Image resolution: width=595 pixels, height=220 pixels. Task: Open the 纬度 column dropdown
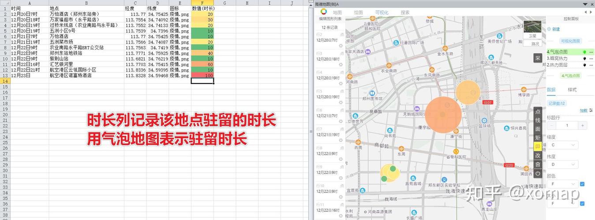point(562,164)
